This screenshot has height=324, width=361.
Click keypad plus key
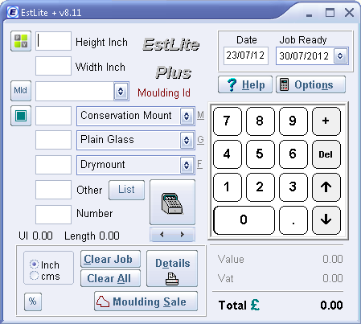(326, 121)
